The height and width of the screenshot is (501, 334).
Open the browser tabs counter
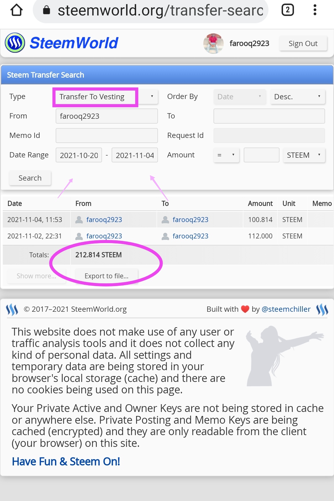(288, 10)
